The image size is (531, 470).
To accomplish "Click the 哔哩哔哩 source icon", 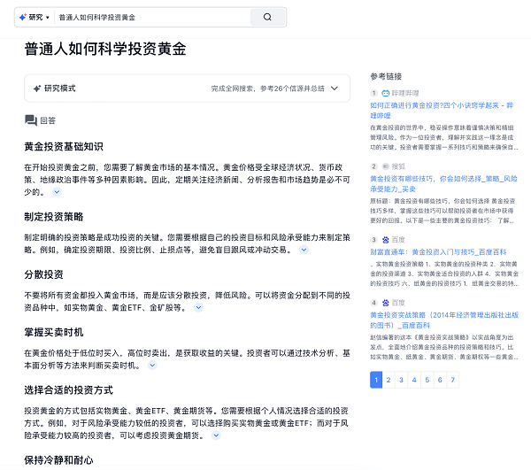I will [386, 92].
